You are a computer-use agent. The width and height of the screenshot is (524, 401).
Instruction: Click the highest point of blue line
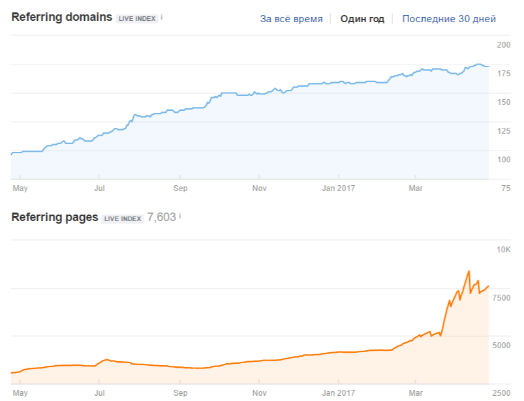pyautogui.click(x=479, y=65)
